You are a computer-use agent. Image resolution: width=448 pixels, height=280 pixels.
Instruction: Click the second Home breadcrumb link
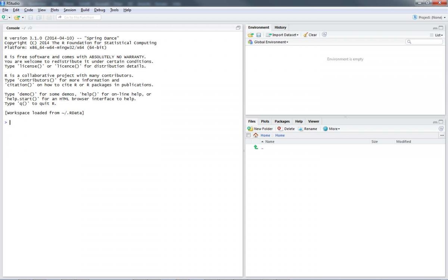click(x=280, y=136)
